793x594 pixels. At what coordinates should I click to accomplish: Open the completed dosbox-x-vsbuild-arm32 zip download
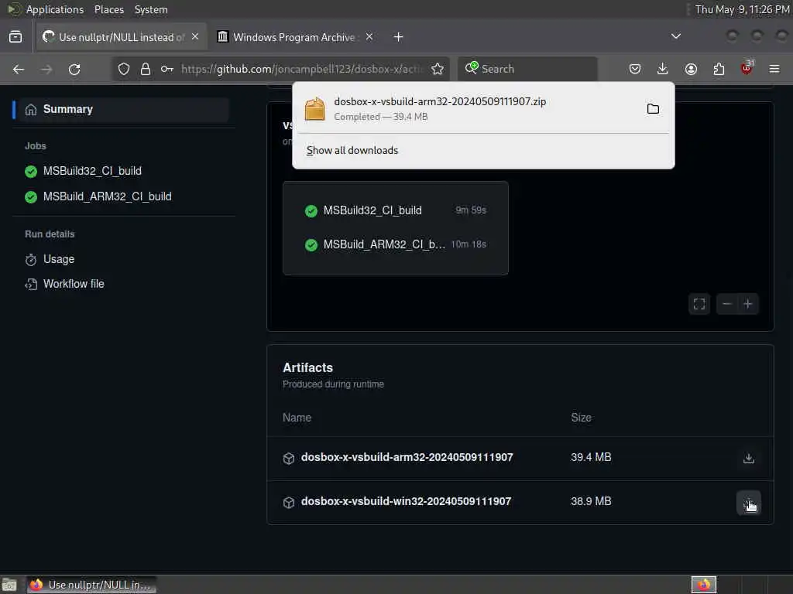pos(469,108)
